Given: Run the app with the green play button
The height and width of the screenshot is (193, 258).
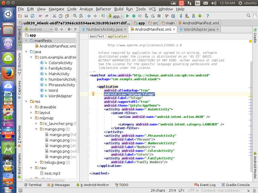Looking at the screenshot, I should (x=128, y=16).
